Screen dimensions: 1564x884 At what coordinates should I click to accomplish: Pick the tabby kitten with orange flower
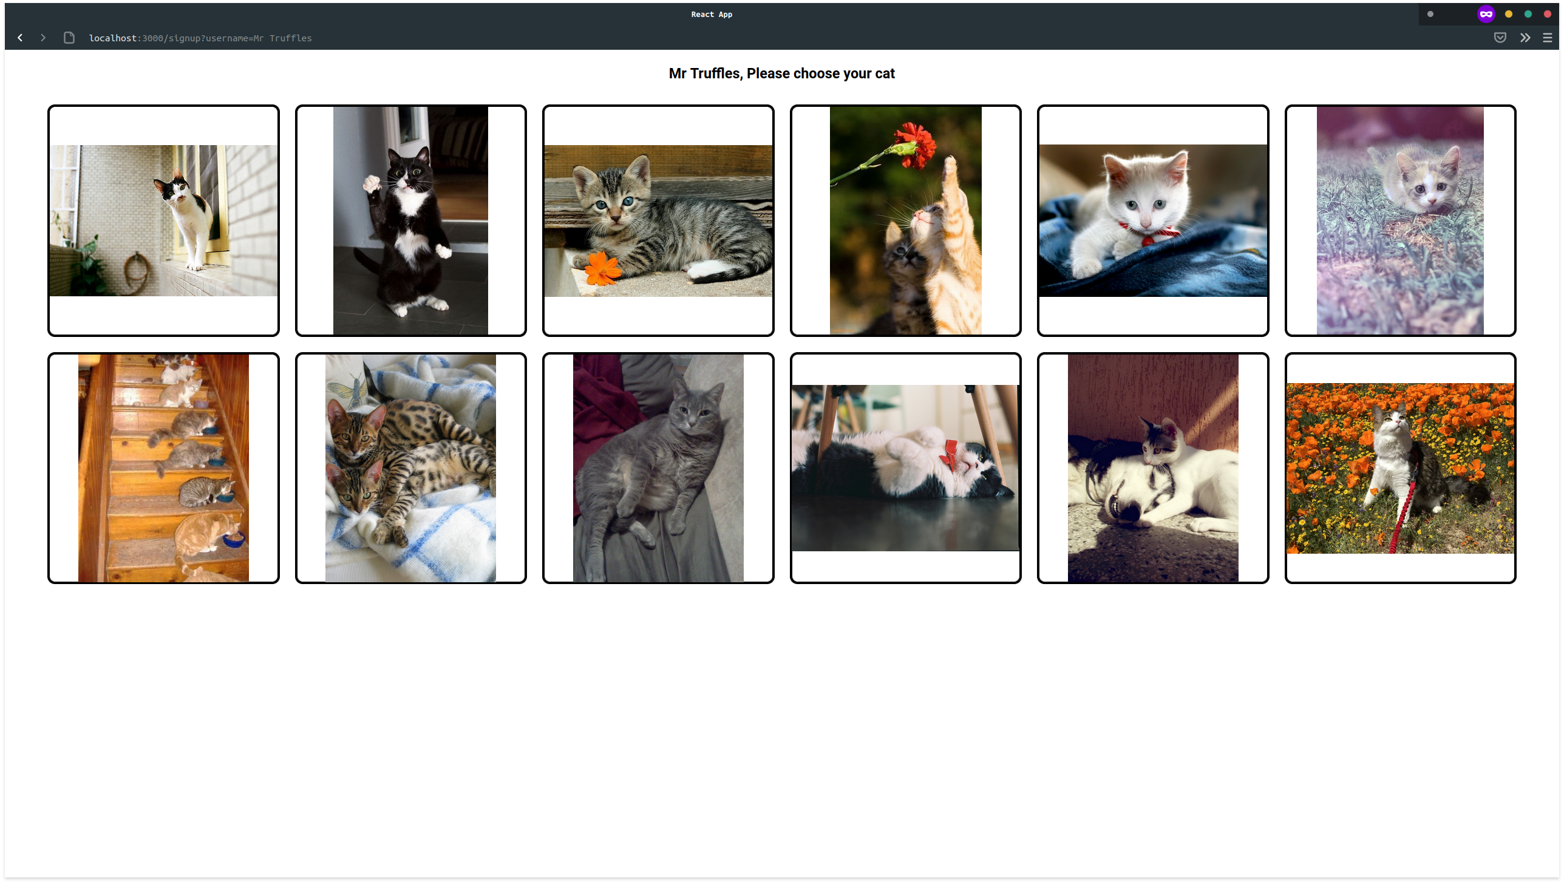click(658, 220)
